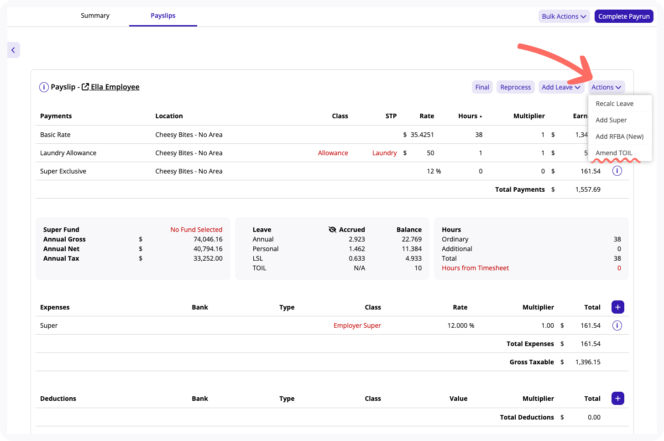664x441 pixels.
Task: Toggle the hidden-eye icon next to Accrued
Action: [333, 230]
